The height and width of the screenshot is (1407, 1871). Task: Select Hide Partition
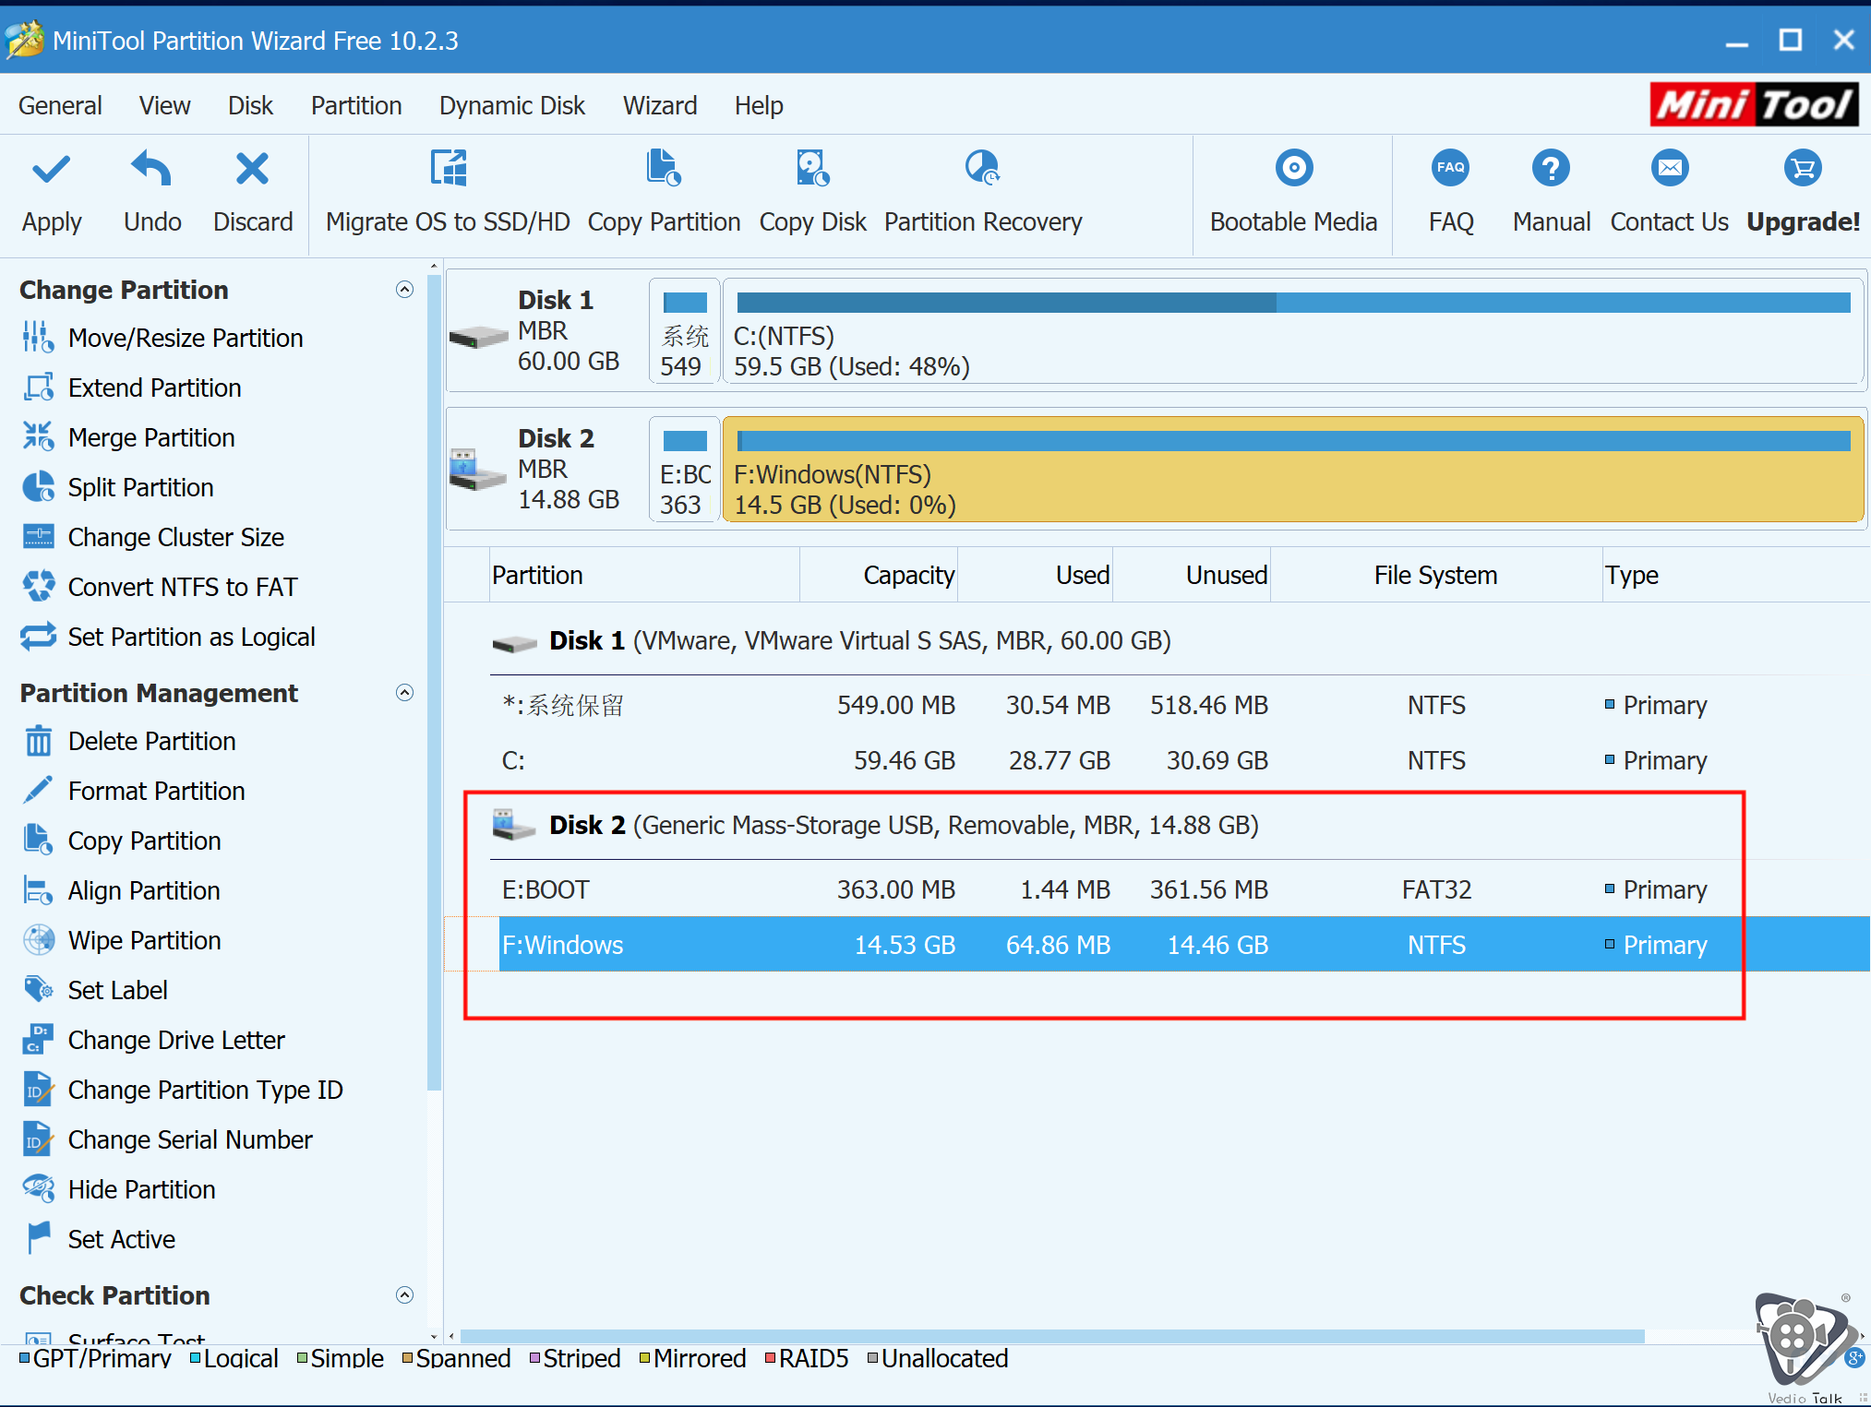coord(118,1189)
